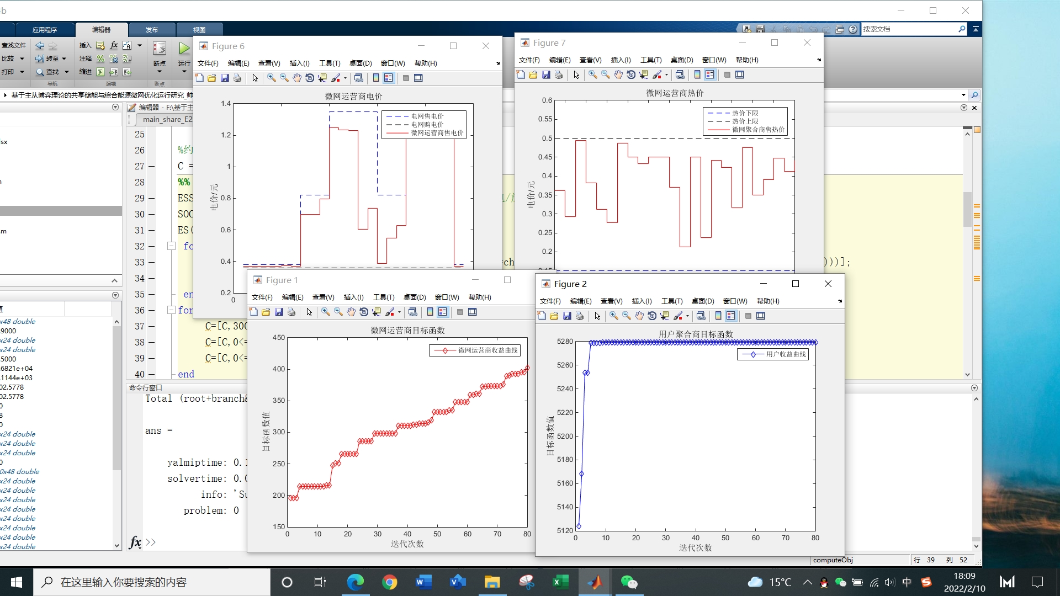Image resolution: width=1060 pixels, height=596 pixels.
Task: Click comment-out percent icon in ribbon
Action: tap(100, 58)
